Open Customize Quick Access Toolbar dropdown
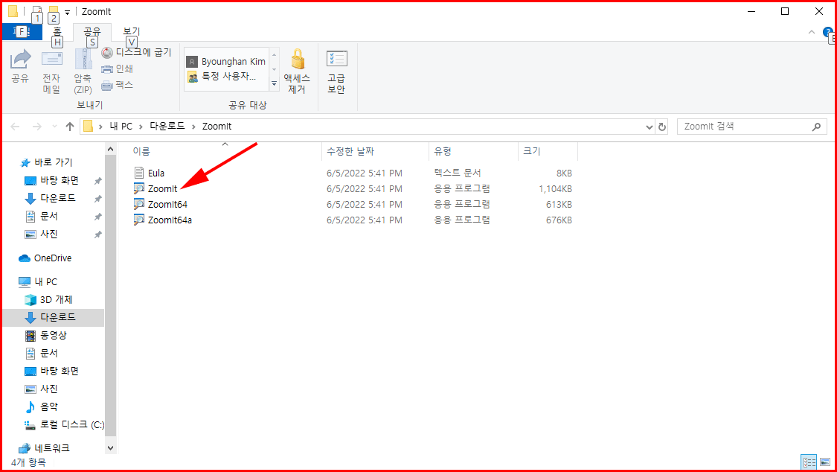The height and width of the screenshot is (472, 837). (x=67, y=12)
